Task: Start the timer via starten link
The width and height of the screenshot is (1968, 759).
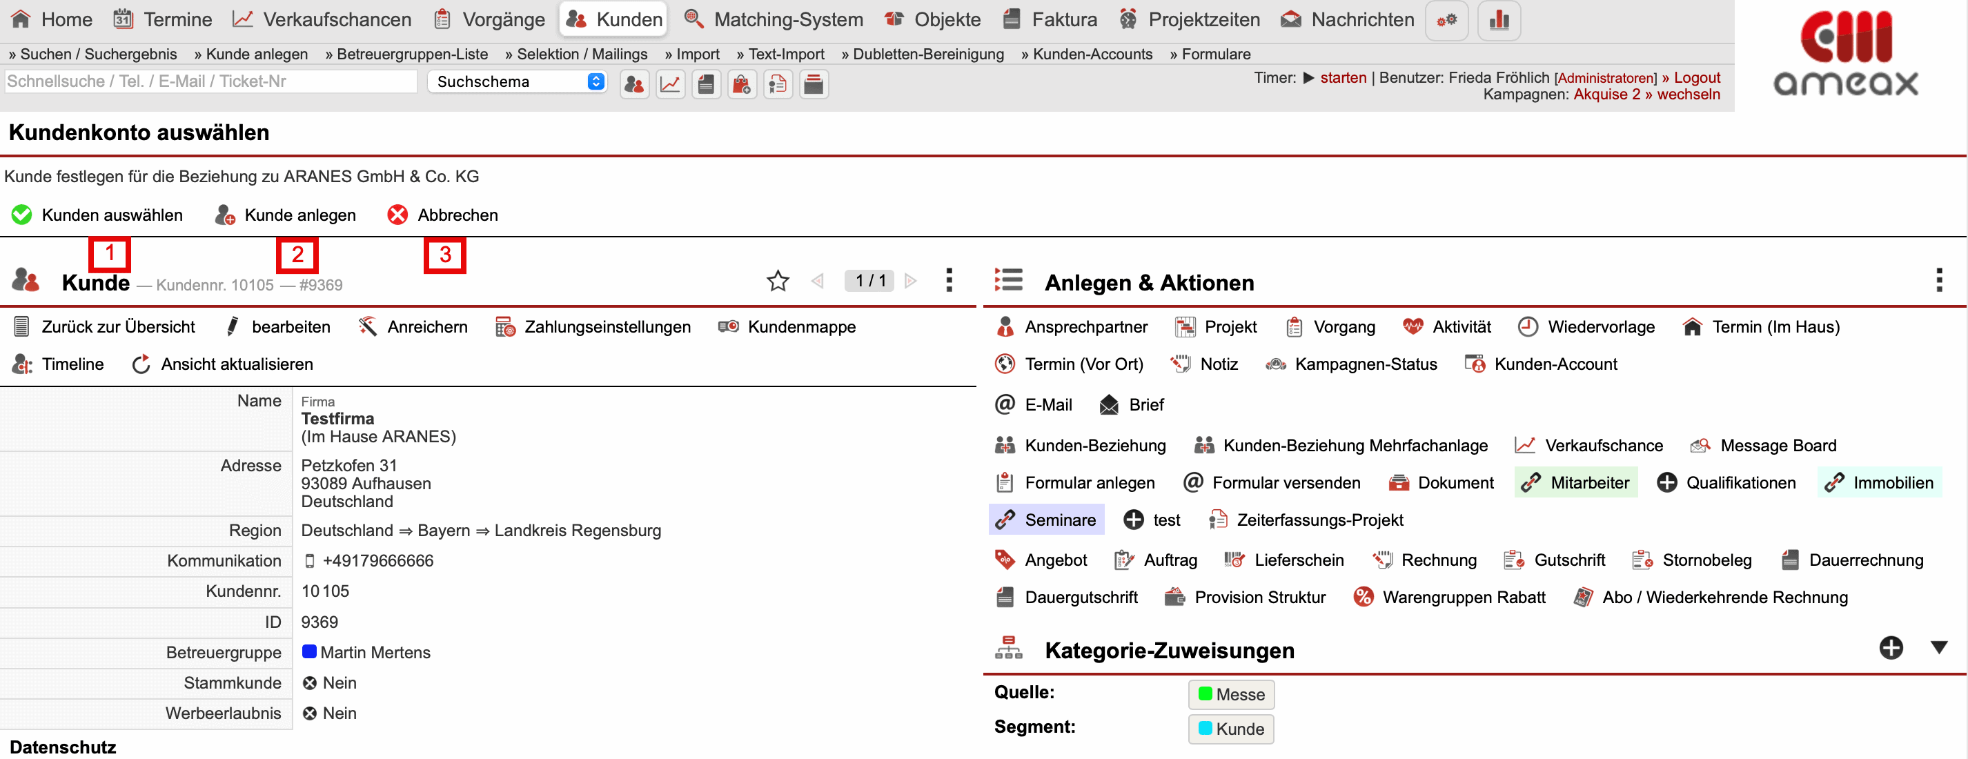Action: point(1342,77)
